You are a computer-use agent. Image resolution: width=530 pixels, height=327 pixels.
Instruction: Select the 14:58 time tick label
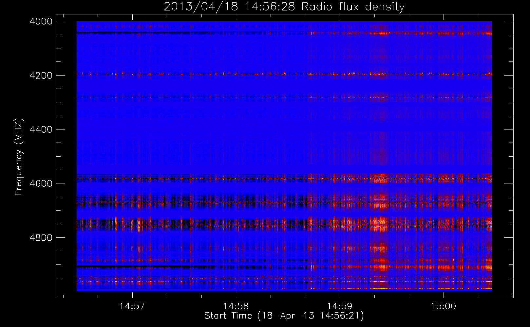236,306
